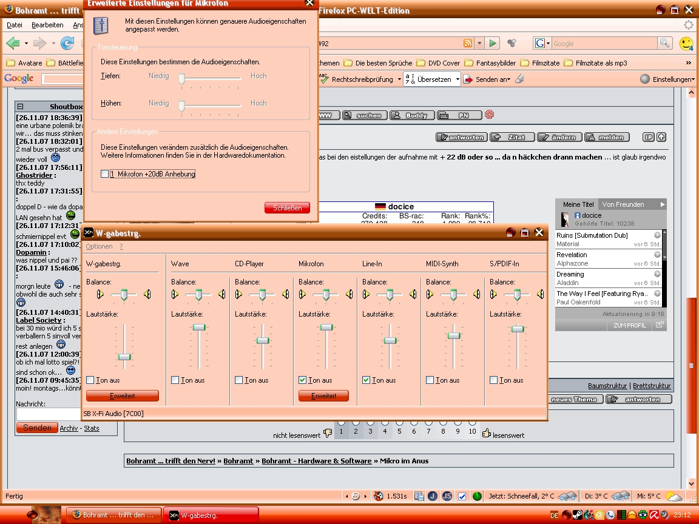The height and width of the screenshot is (524, 699).
Task: Uncheck 'Ton aus' under Mikrofon channel
Action: pyautogui.click(x=303, y=380)
